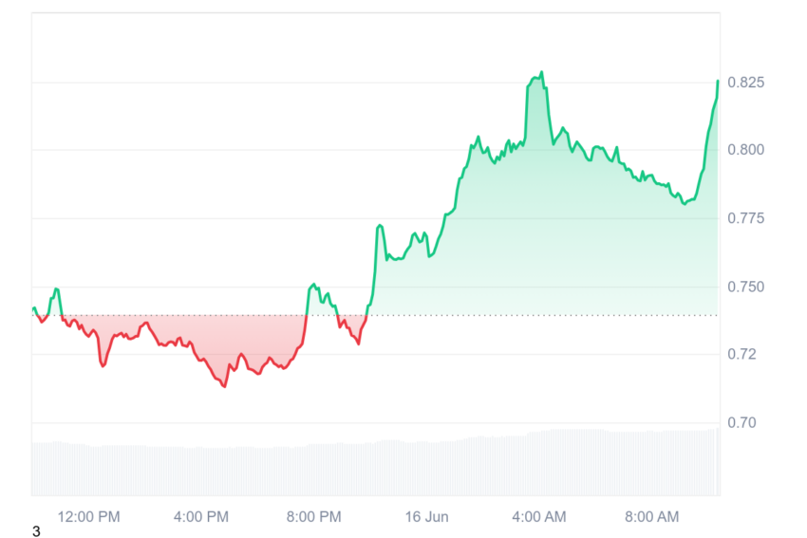
Task: Click the 0.800 price axis label
Action: (x=745, y=150)
